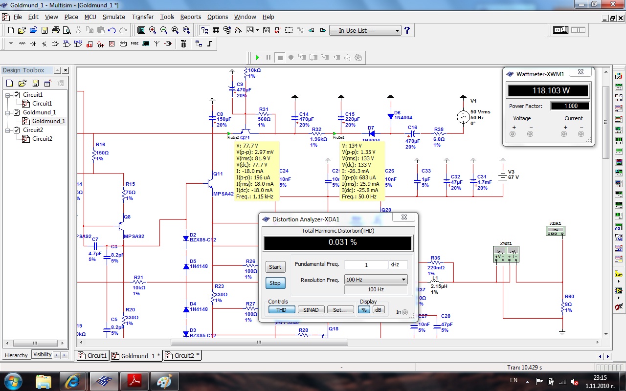The height and width of the screenshot is (391, 626).
Task: Toggle checkbox for Circuit1 design
Action: 17,95
